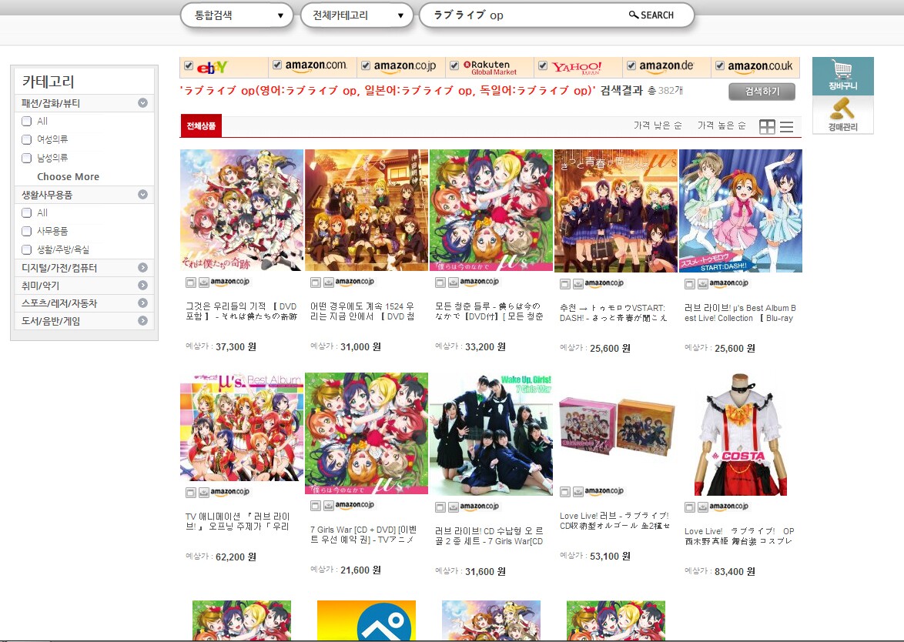904x642 pixels.
Task: Click wishlist icon under 53,100 원 product
Action: coord(578,492)
